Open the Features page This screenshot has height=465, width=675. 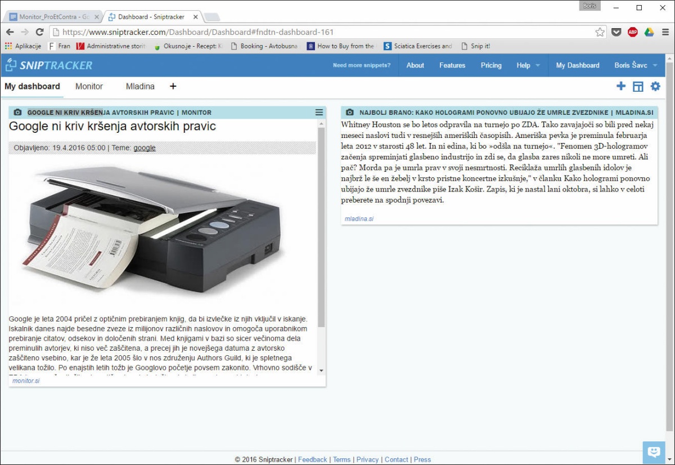pos(452,65)
